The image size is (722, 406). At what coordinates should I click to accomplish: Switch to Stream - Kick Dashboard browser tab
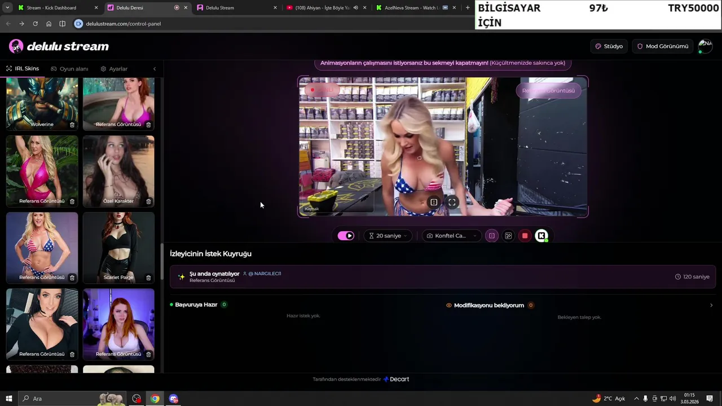[58, 8]
